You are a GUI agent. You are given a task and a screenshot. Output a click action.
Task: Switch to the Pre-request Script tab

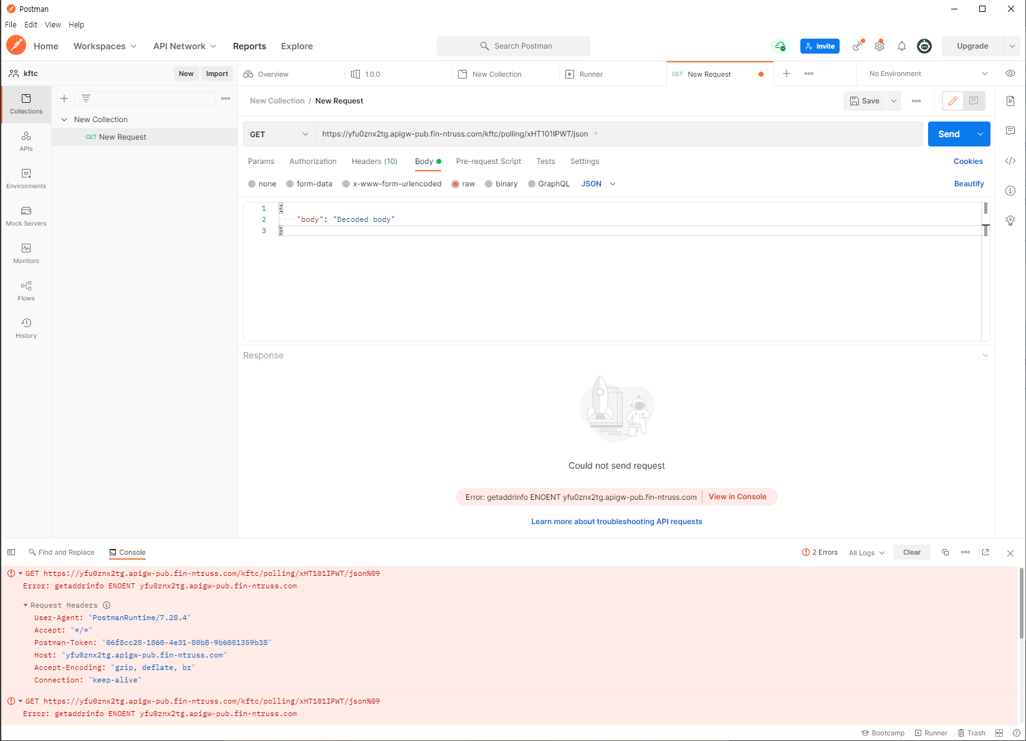point(489,161)
